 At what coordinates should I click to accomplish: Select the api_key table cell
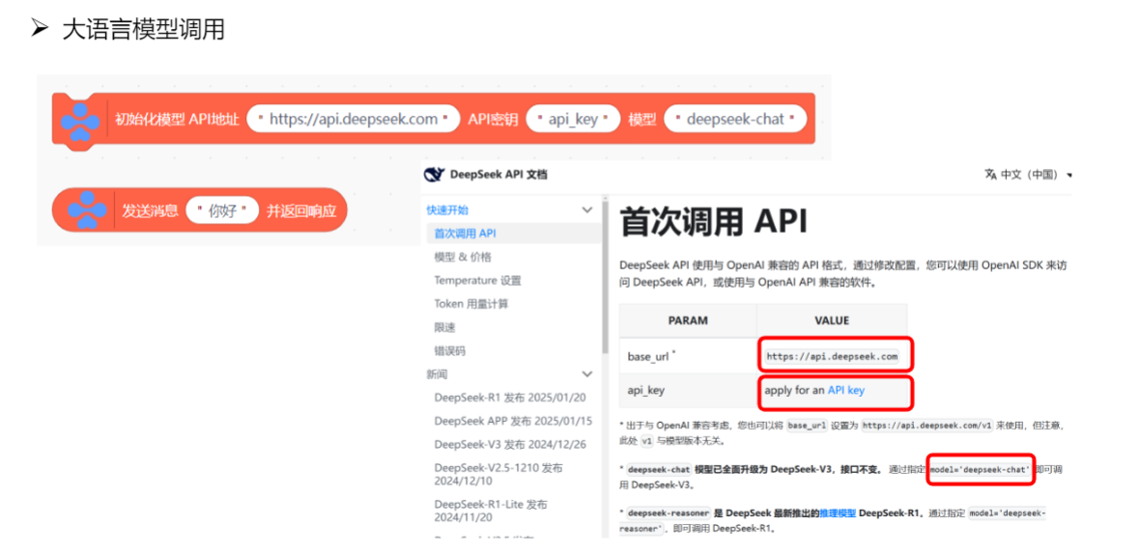coord(688,390)
